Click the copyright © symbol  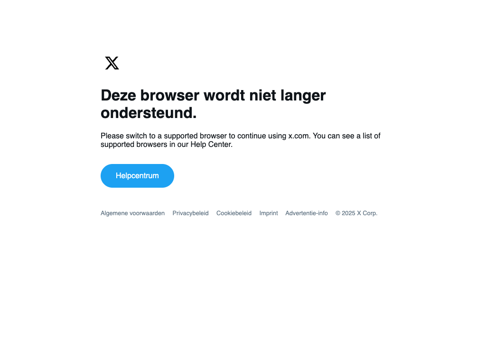point(338,213)
